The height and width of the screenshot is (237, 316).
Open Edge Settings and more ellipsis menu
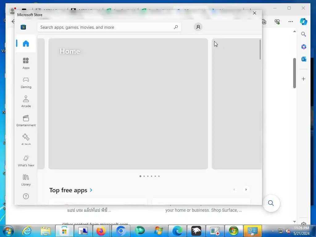(291, 22)
